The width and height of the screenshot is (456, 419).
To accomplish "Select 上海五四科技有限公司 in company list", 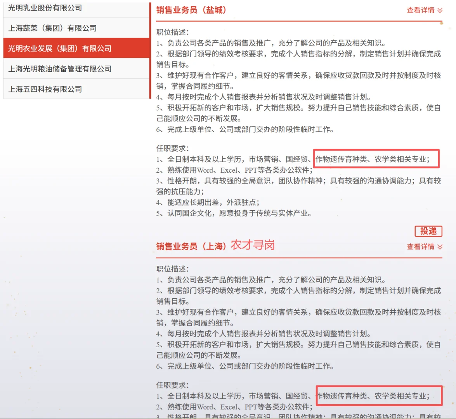I will coord(76,89).
